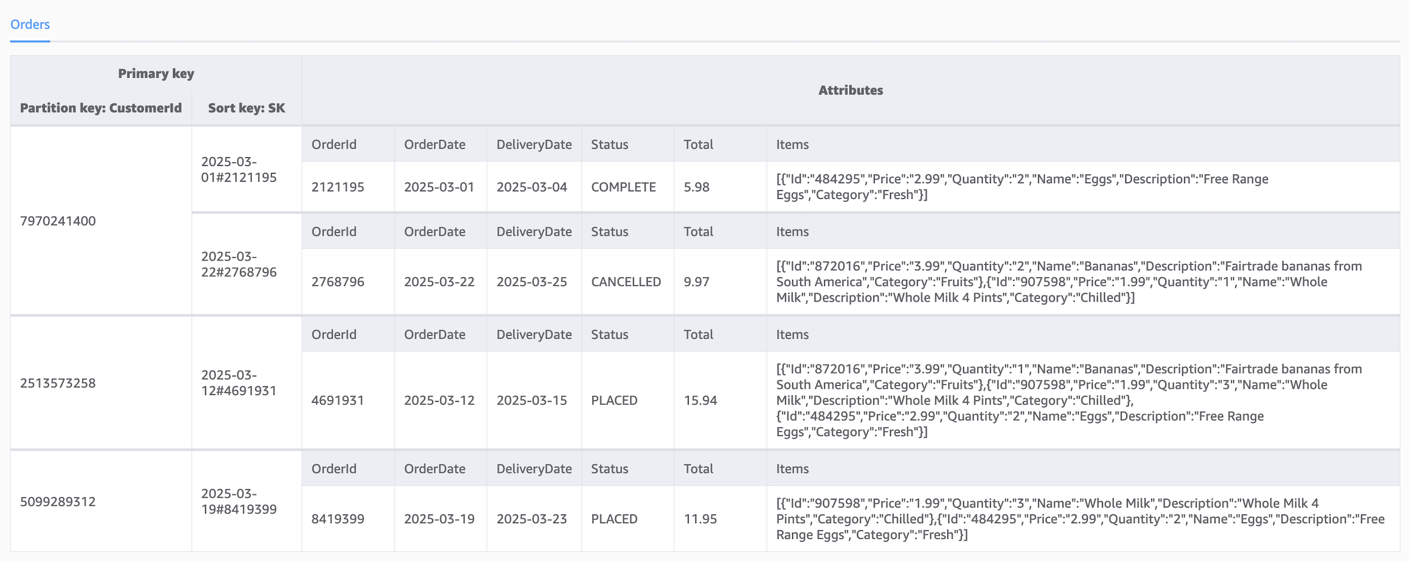Click the Sort key: SK header
The image size is (1409, 562).
[x=245, y=108]
